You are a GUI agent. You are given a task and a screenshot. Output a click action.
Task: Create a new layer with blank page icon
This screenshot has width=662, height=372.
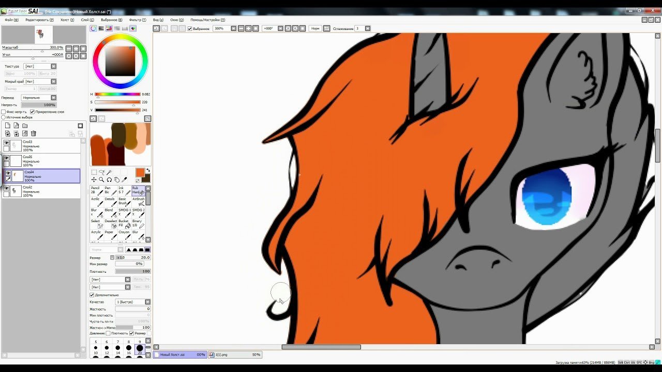(x=7, y=126)
